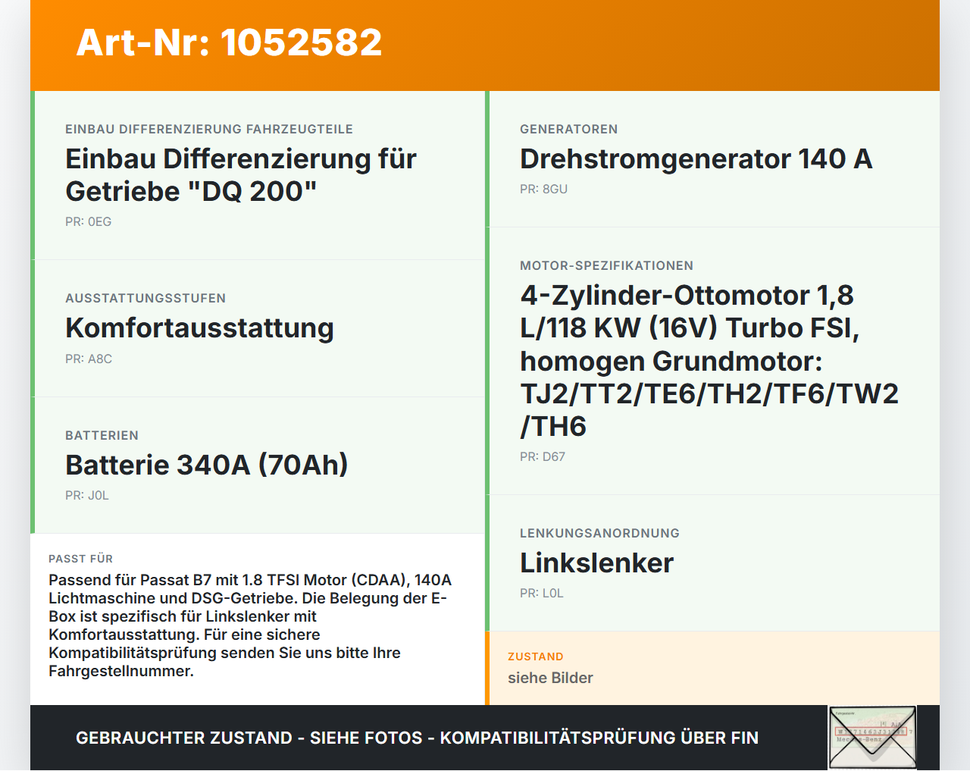Click the 'AUSSTATTUNGSSTUFEN' label
Screen dimensions: 970x771
[145, 299]
